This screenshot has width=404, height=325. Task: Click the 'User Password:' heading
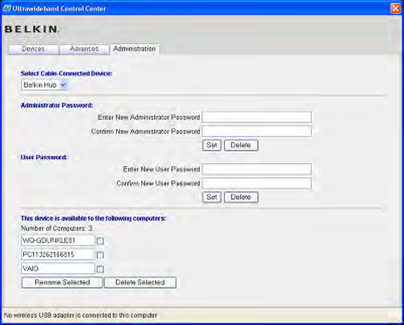click(44, 157)
